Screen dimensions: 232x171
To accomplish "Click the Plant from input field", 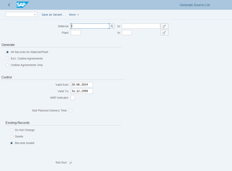I will (76, 33).
